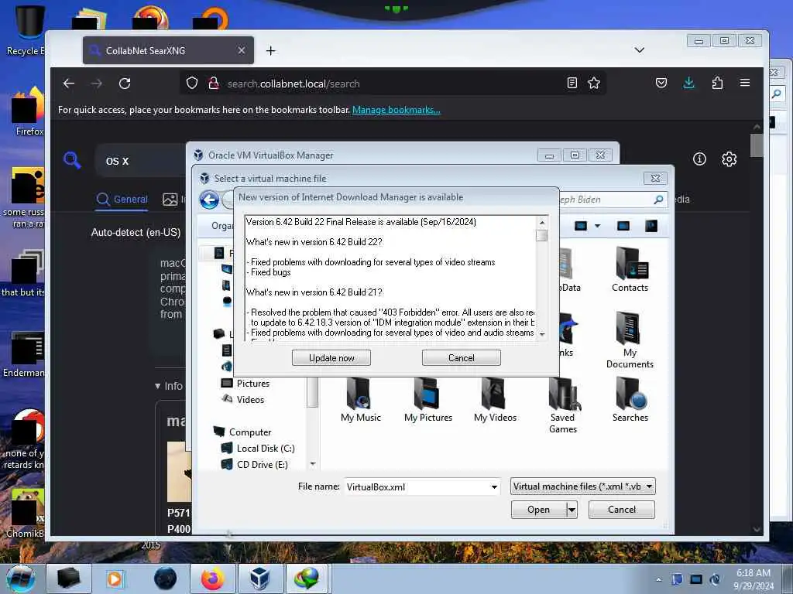Image resolution: width=793 pixels, height=594 pixels.
Task: Click navigation pane scroll down arrow
Action: pyautogui.click(x=313, y=464)
